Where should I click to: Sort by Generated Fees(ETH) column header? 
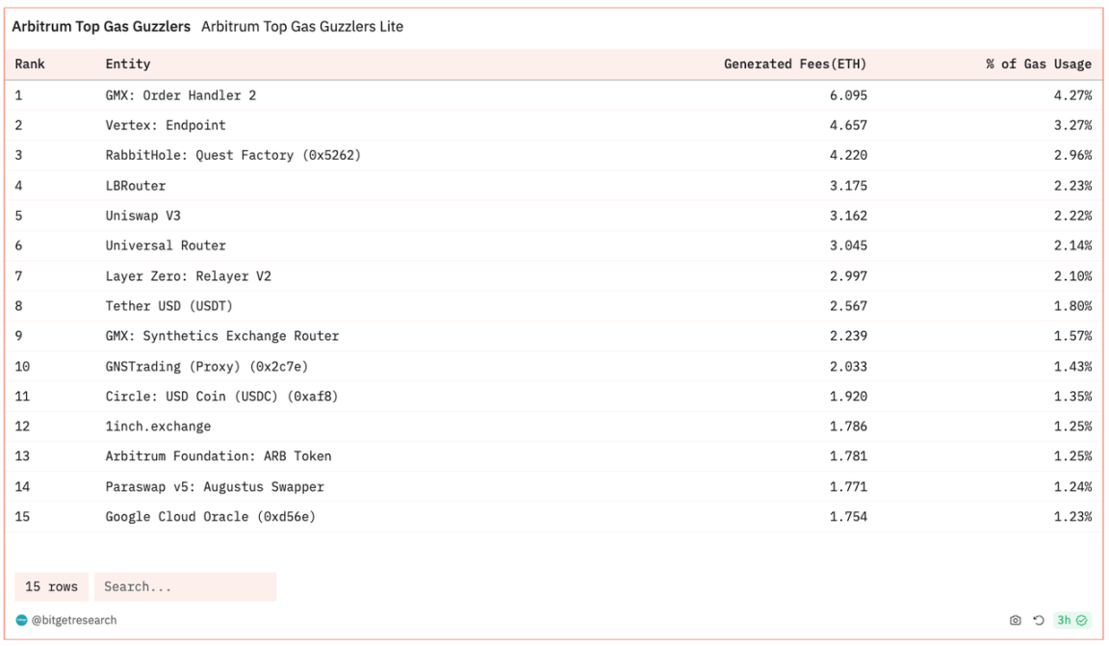tap(795, 65)
